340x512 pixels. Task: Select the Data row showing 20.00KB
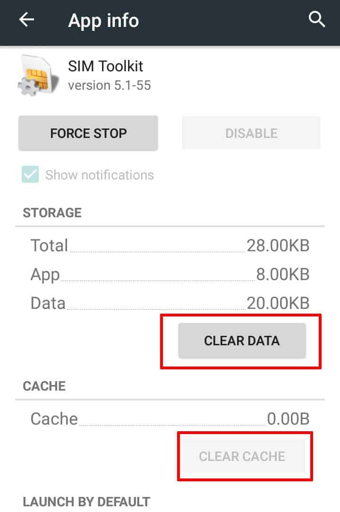(x=170, y=303)
